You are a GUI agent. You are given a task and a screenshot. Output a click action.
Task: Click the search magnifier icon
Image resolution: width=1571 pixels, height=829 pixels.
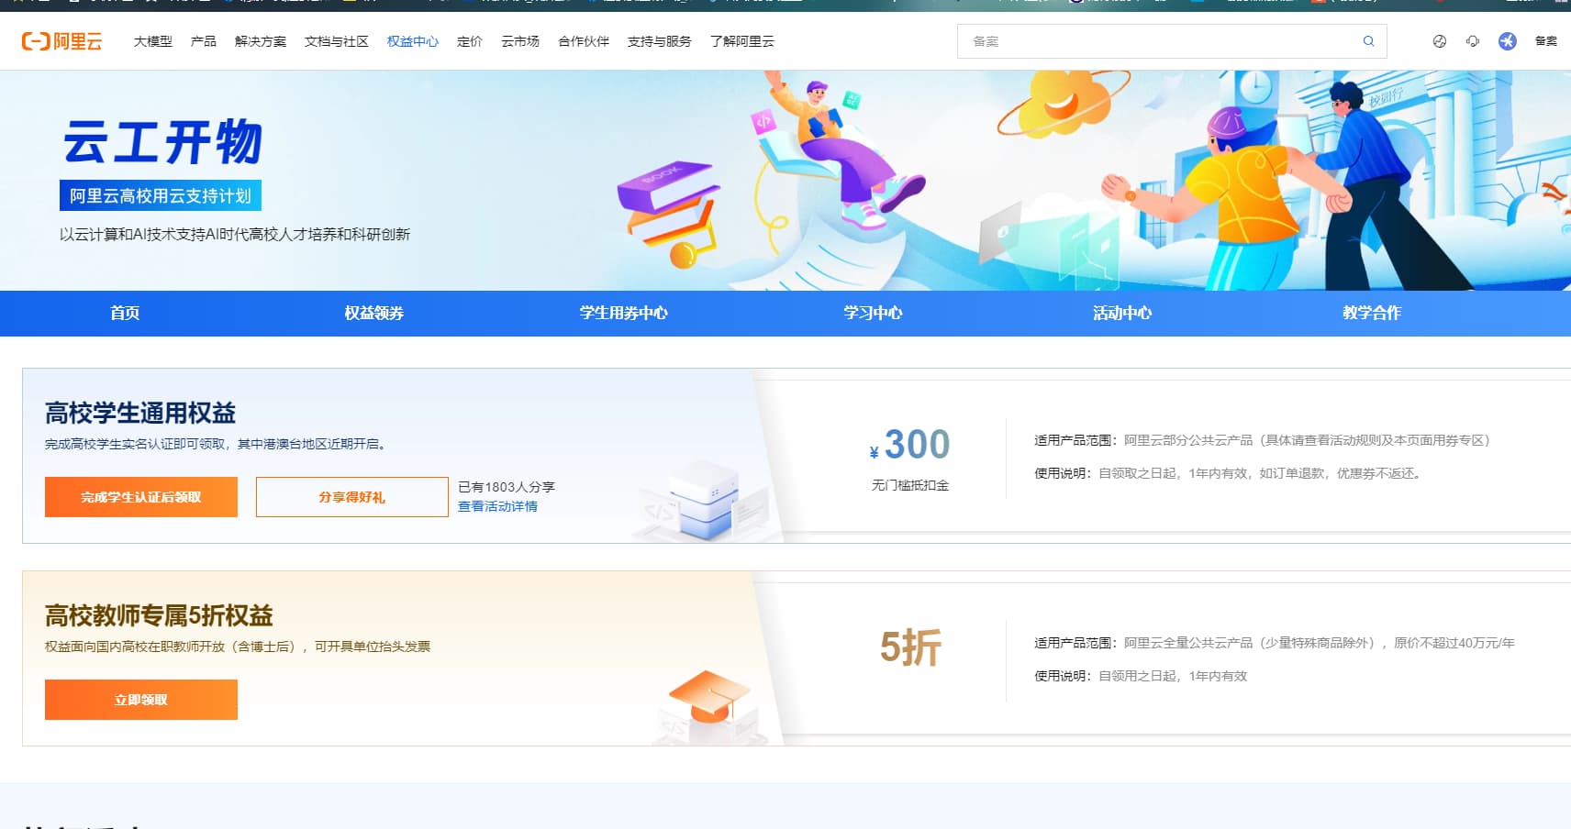pyautogui.click(x=1368, y=41)
